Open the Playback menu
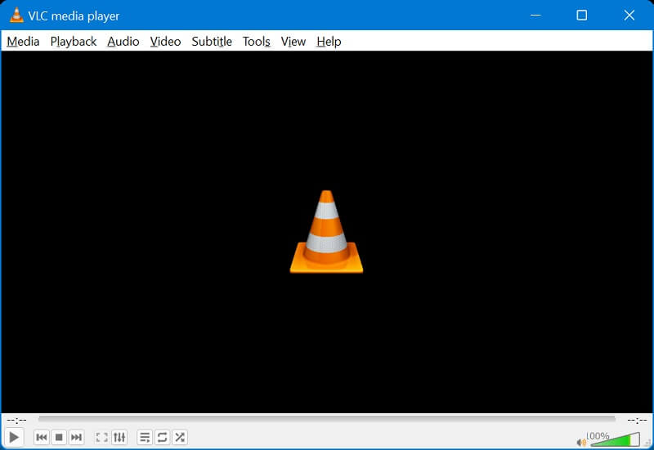This screenshot has width=654, height=450. coord(74,42)
